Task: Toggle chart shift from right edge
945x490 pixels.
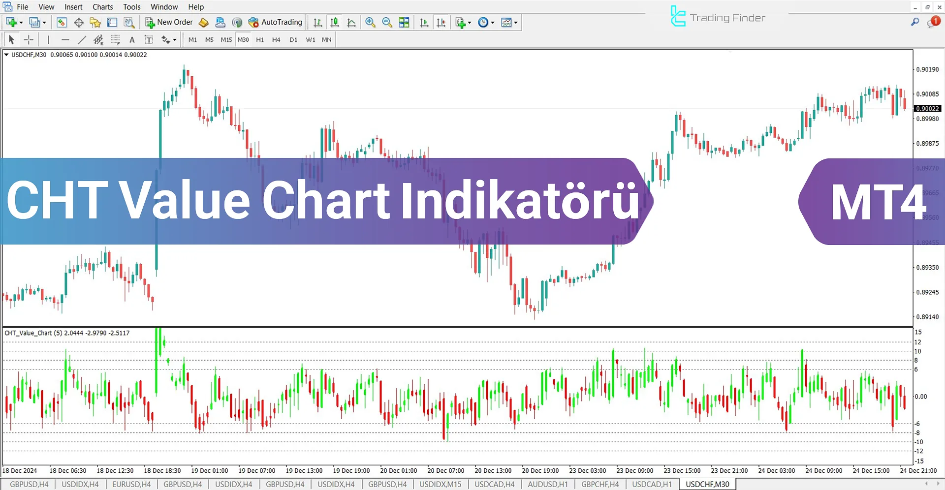Action: (441, 22)
